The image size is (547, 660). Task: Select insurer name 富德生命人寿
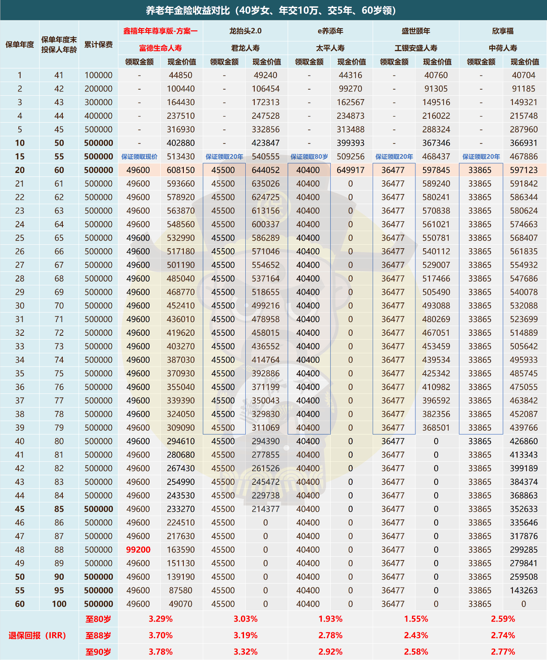[x=160, y=48]
